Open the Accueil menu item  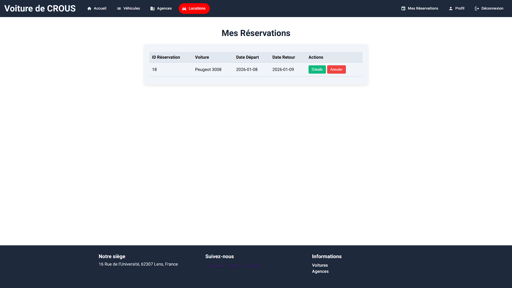(97, 9)
